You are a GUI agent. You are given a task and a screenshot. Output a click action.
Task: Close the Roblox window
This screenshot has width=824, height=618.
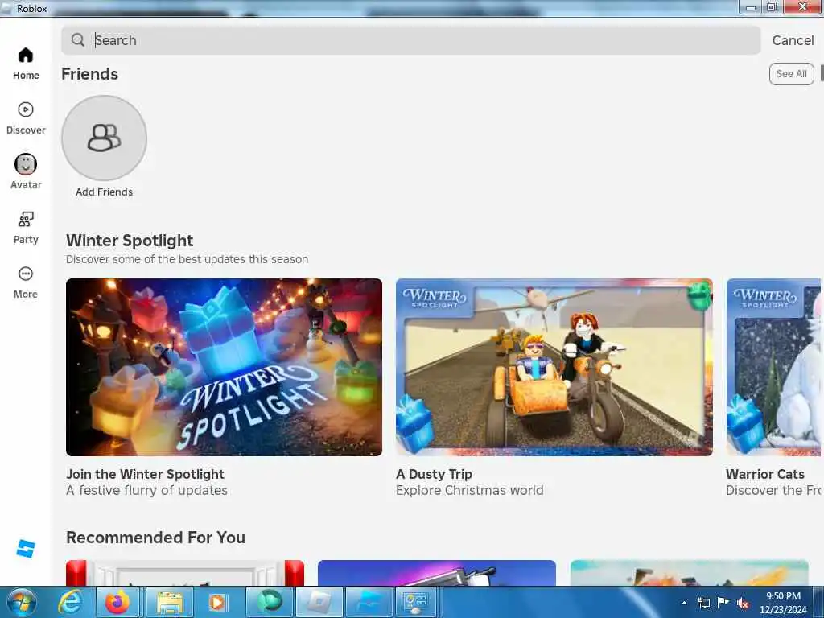802,6
